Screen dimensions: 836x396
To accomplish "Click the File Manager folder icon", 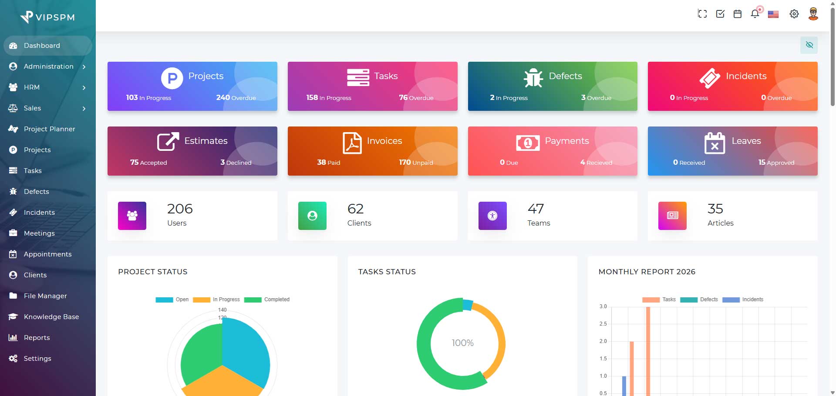I will coord(13,296).
